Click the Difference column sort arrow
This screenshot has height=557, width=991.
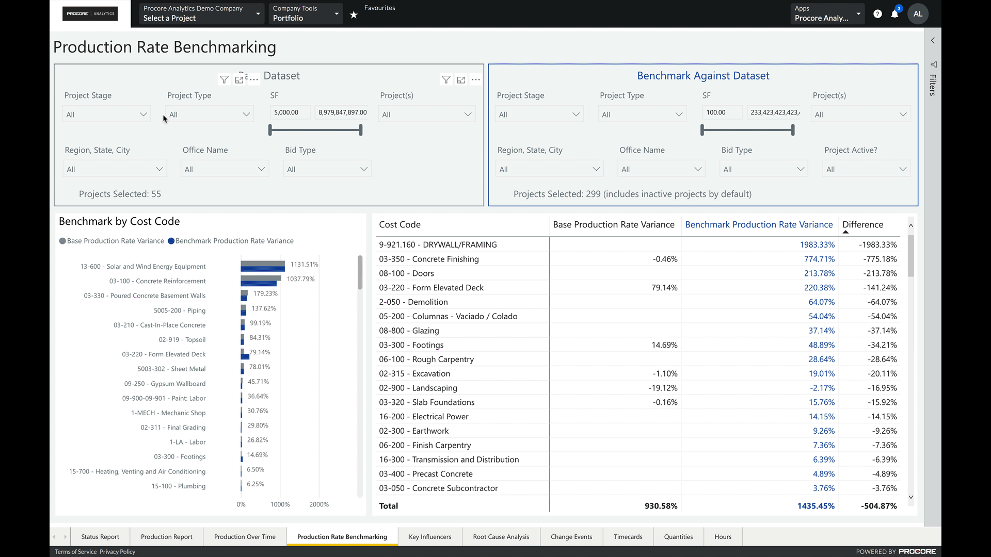[845, 232]
